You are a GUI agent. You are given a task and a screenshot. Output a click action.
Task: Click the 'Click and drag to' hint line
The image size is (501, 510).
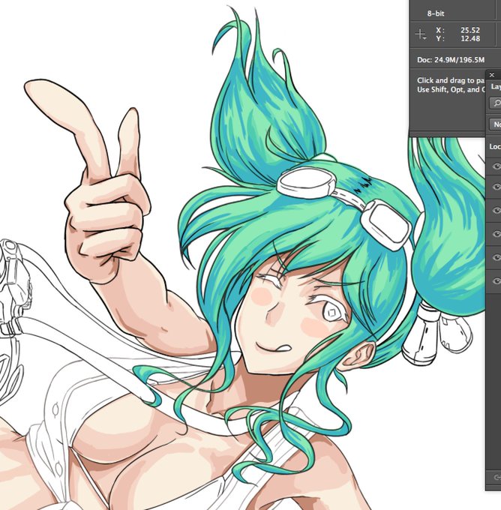pyautogui.click(x=451, y=80)
